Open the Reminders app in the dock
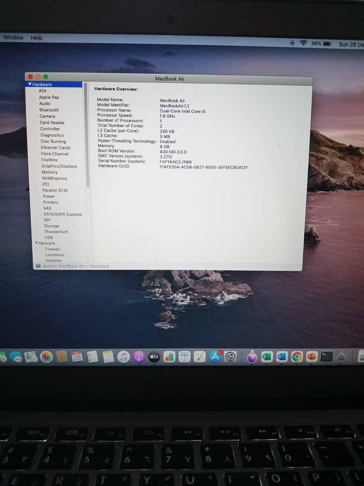 [92, 357]
